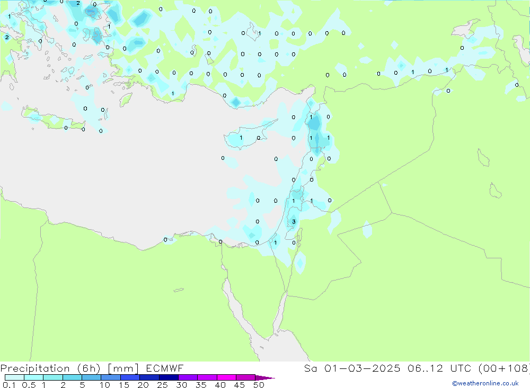Click the 0.5–1 mm legend color swatch

33,377
